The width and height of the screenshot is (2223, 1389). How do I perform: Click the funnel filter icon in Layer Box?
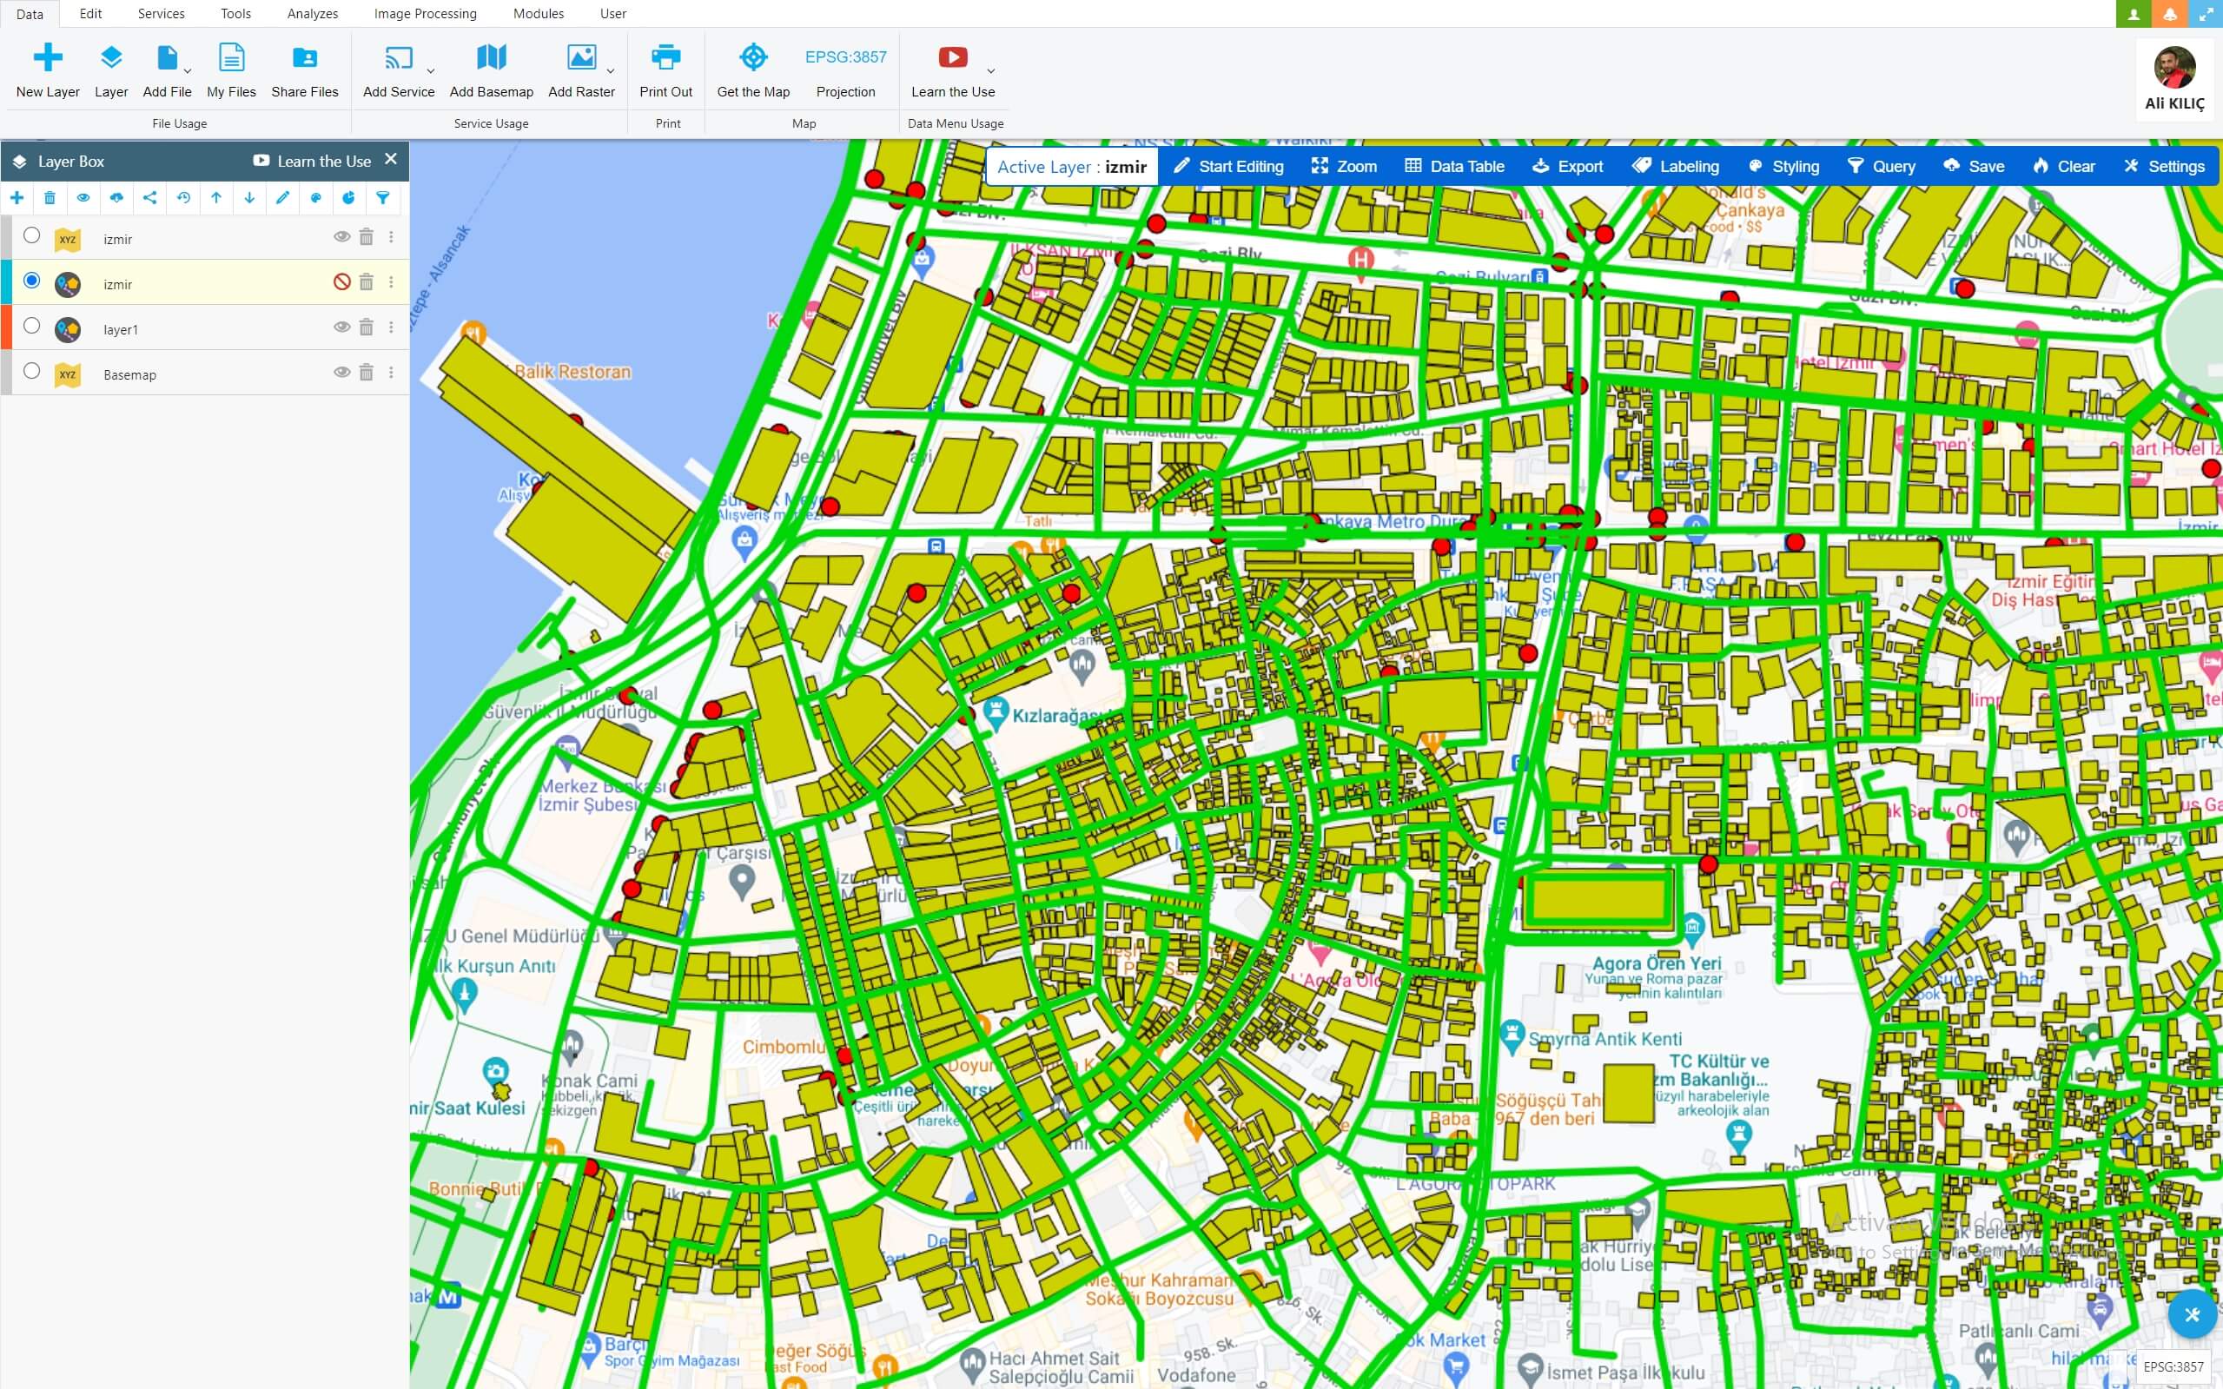(383, 197)
